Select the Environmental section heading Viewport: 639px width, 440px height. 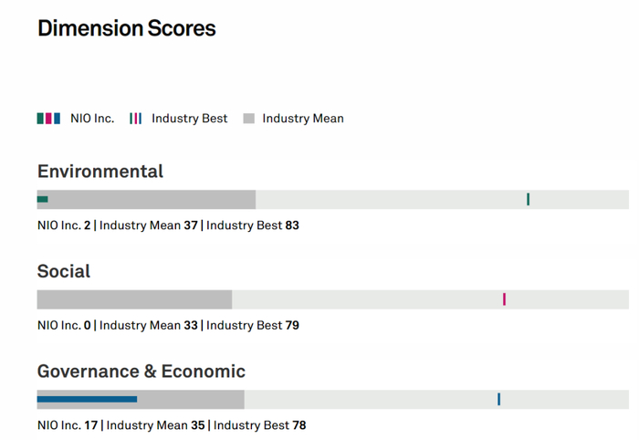(100, 172)
